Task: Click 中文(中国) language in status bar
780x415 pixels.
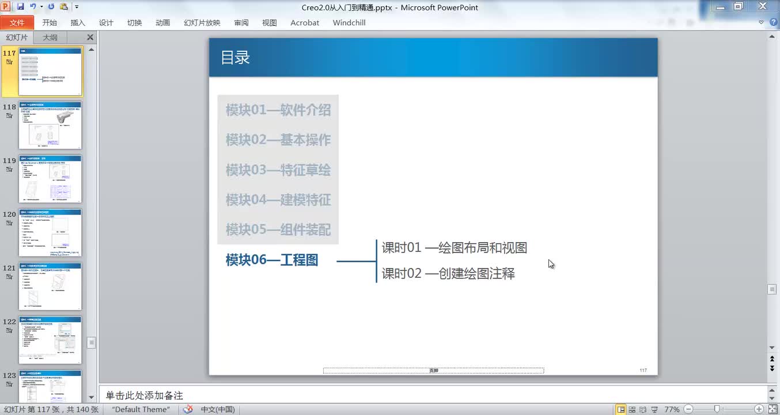Action: point(218,409)
